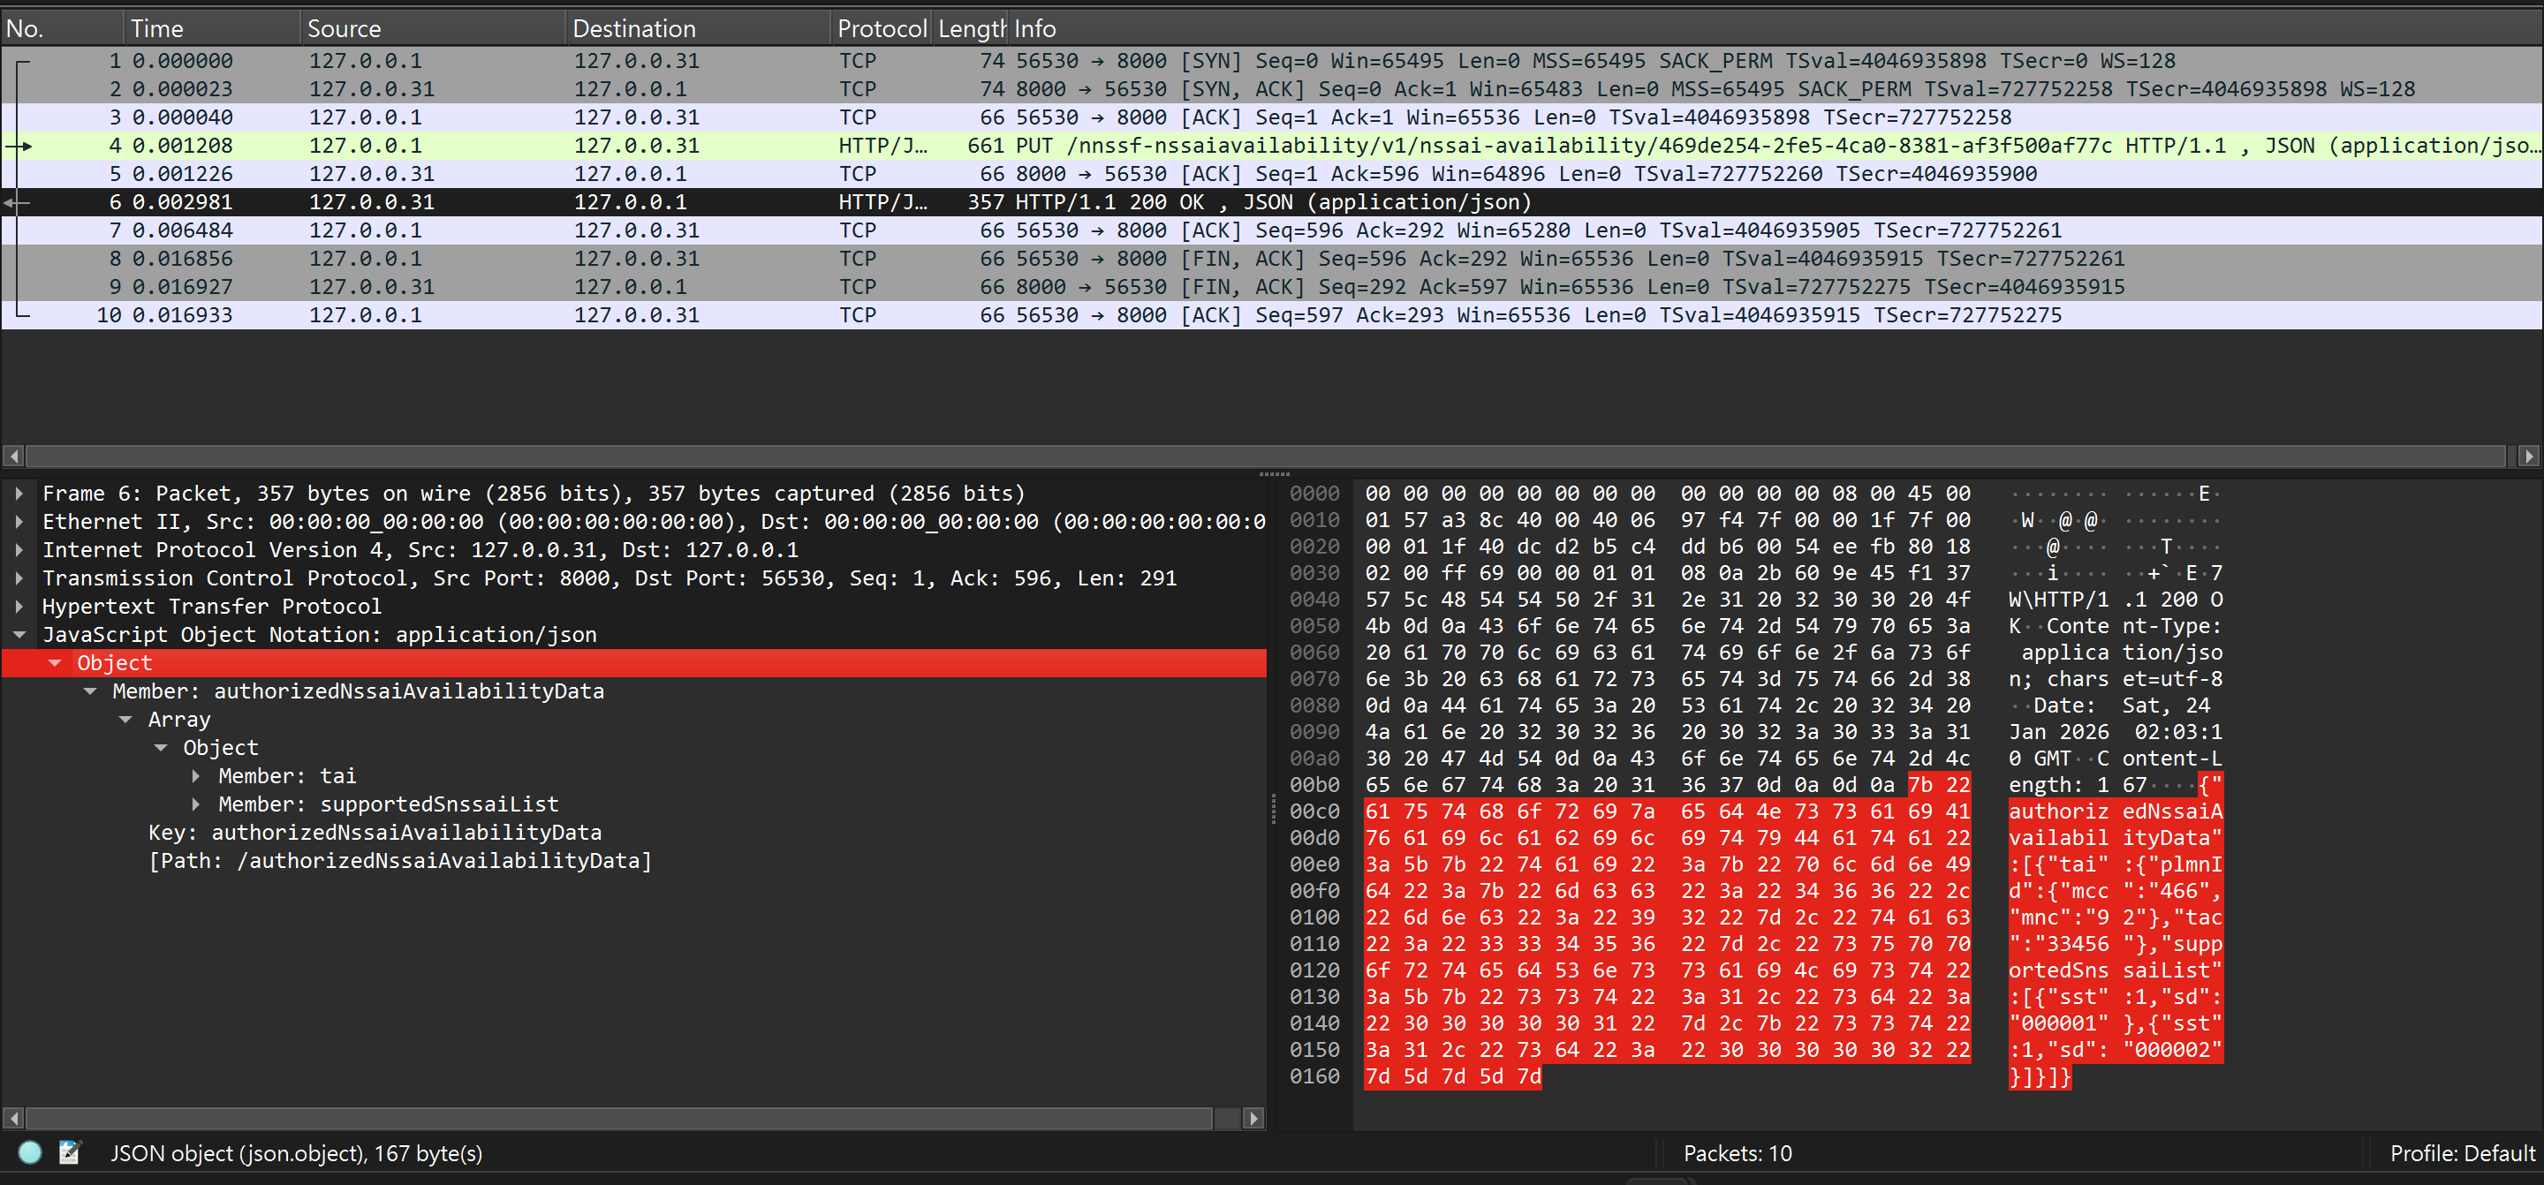Viewport: 2544px width, 1185px height.
Task: Collapse the Array node
Action: (x=125, y=720)
